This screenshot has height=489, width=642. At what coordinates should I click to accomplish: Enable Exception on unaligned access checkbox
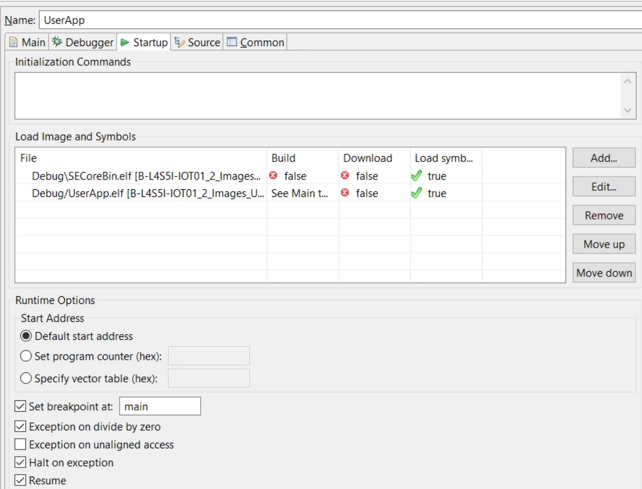(20, 444)
